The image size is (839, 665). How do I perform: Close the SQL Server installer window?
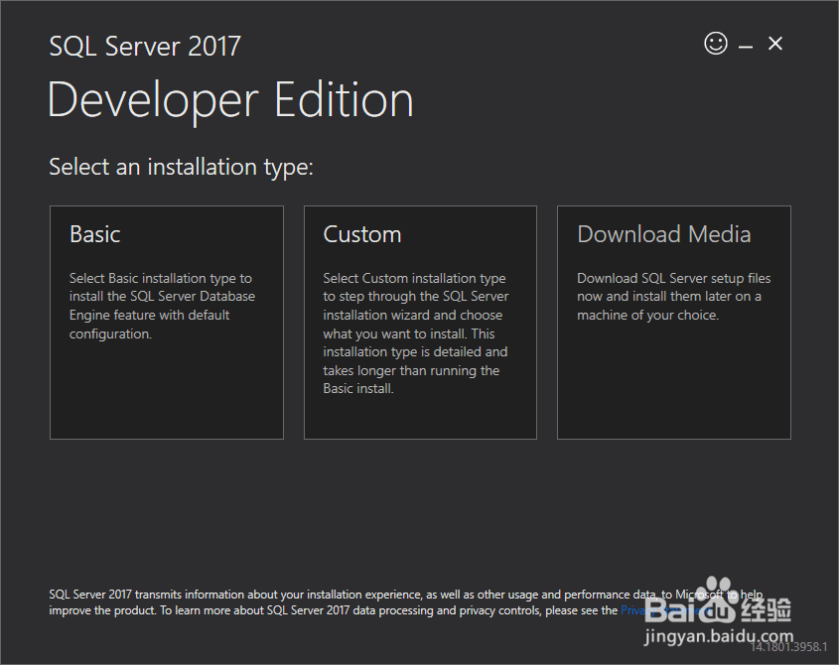(x=775, y=44)
